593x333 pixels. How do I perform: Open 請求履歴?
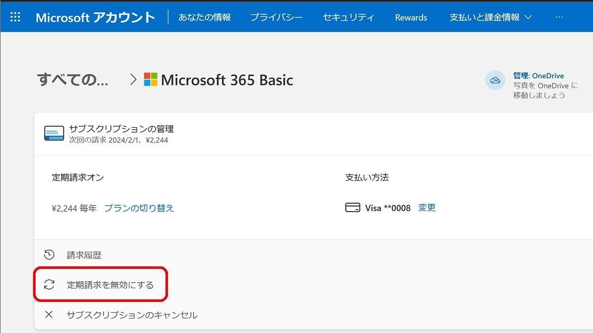[x=84, y=255]
